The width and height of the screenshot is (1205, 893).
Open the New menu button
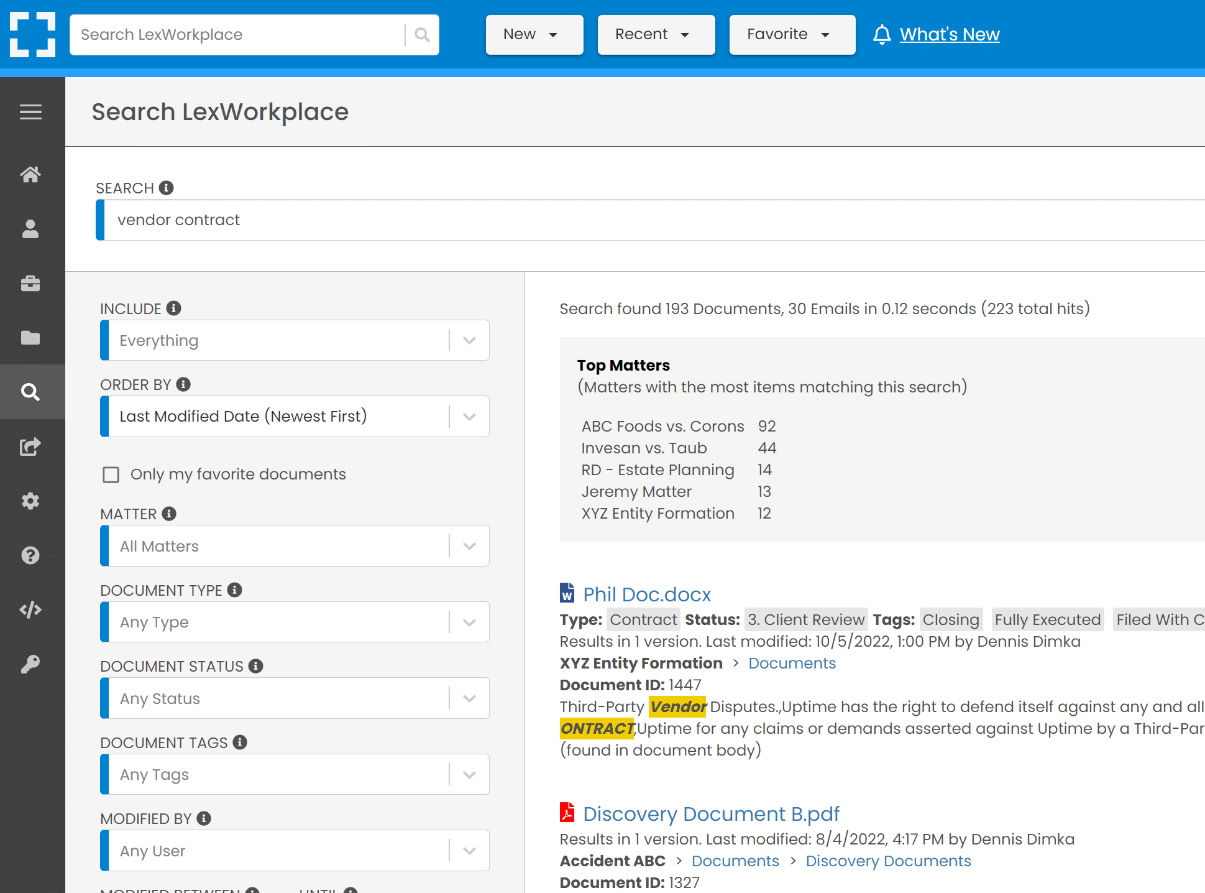534,35
